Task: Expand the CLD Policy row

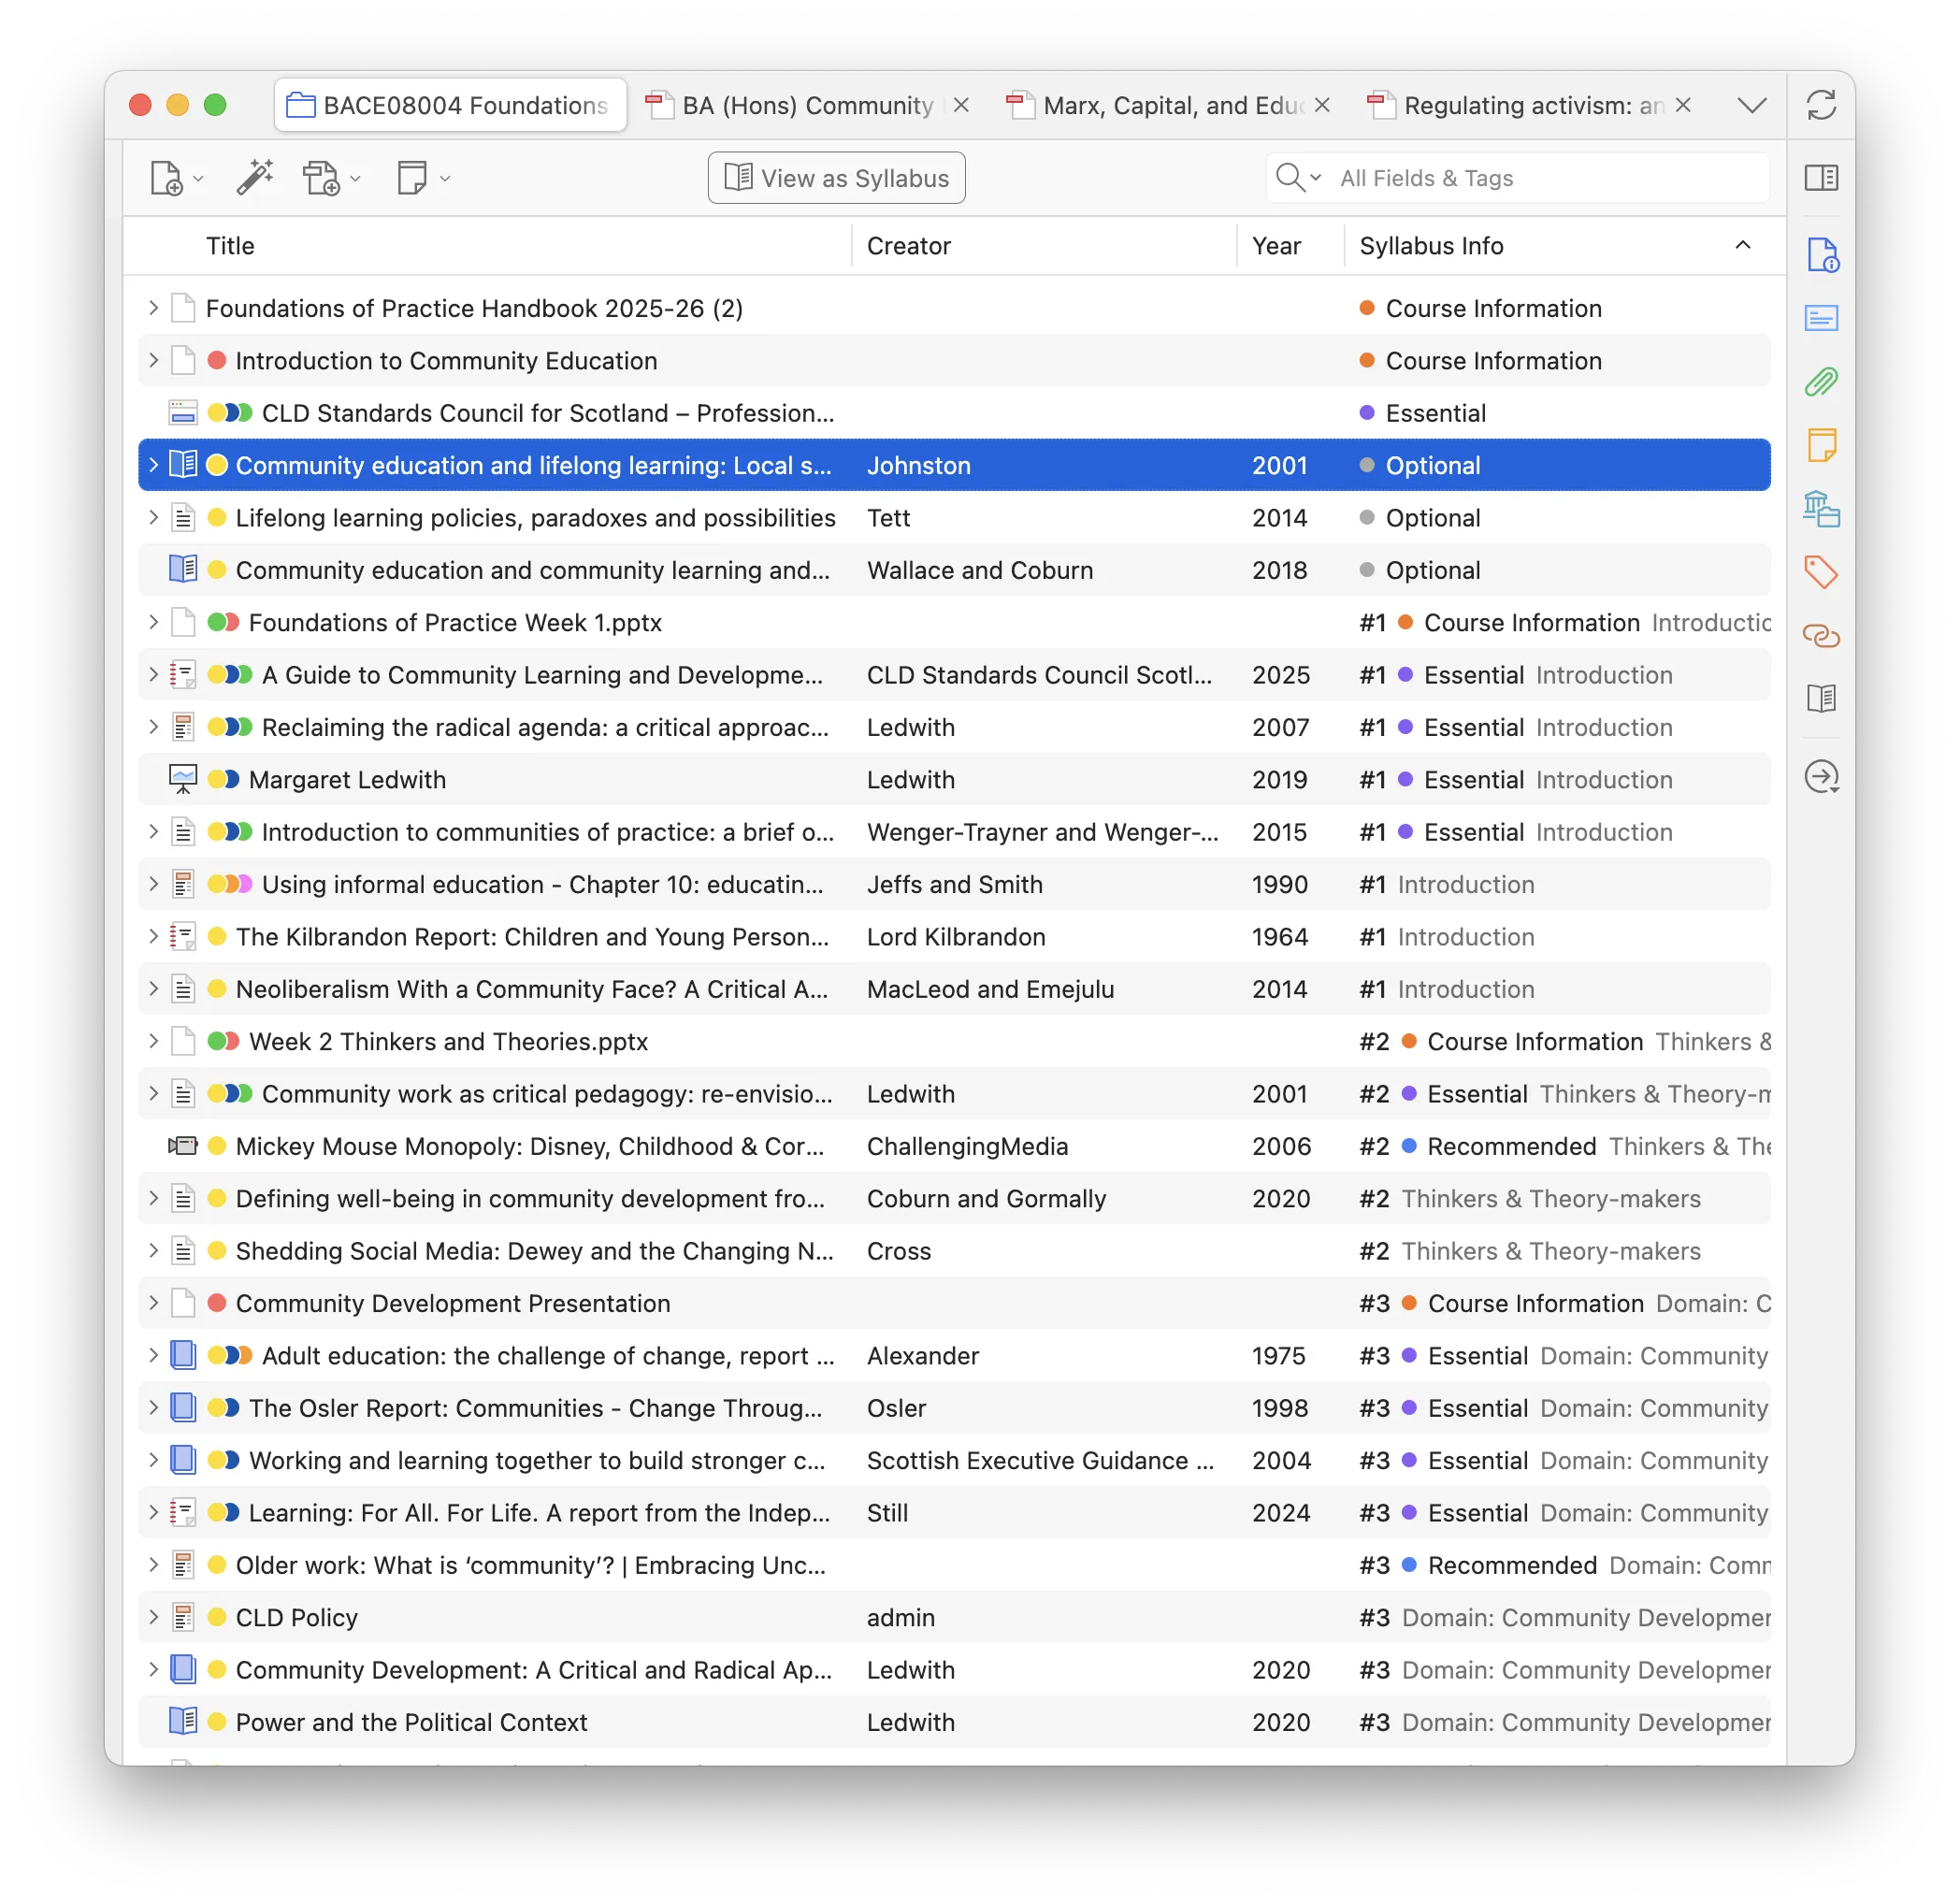Action: coord(153,1617)
